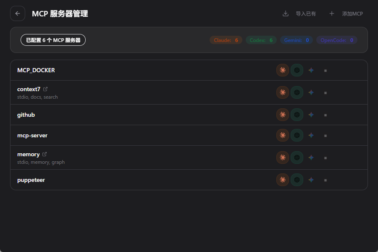The width and height of the screenshot is (378, 252).
Task: Toggle Codex icon for mcp-server
Action: [297, 135]
